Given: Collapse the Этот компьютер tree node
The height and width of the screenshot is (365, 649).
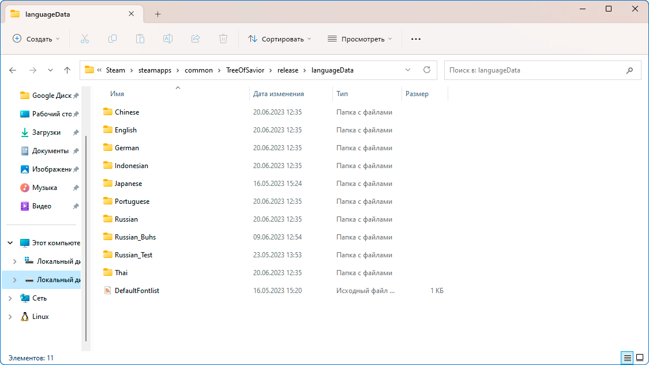Looking at the screenshot, I should 10,243.
